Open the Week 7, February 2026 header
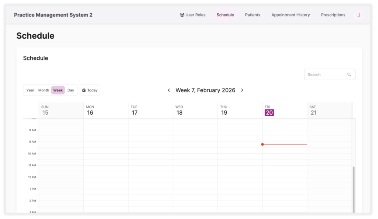378x219 pixels. [206, 90]
